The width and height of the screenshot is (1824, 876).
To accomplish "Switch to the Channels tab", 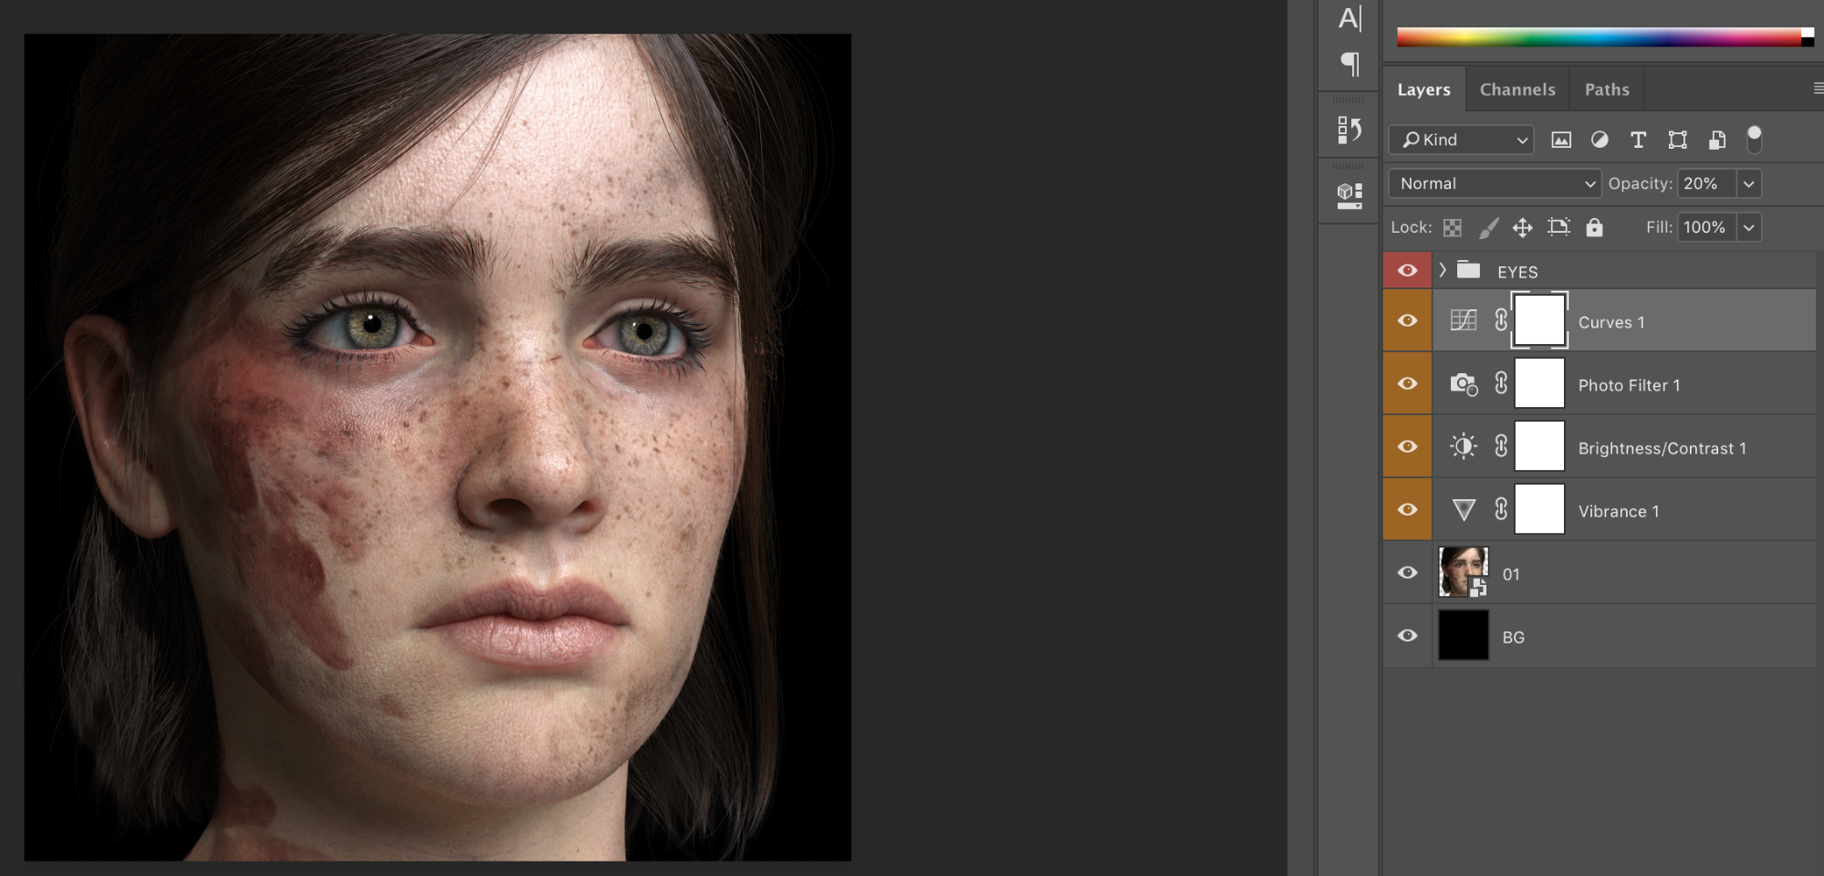I will tap(1517, 89).
